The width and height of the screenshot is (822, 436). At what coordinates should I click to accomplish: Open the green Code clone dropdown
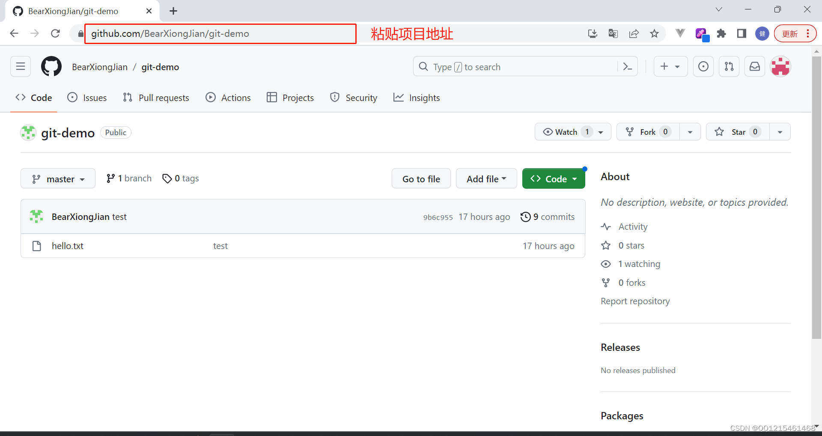click(x=554, y=179)
